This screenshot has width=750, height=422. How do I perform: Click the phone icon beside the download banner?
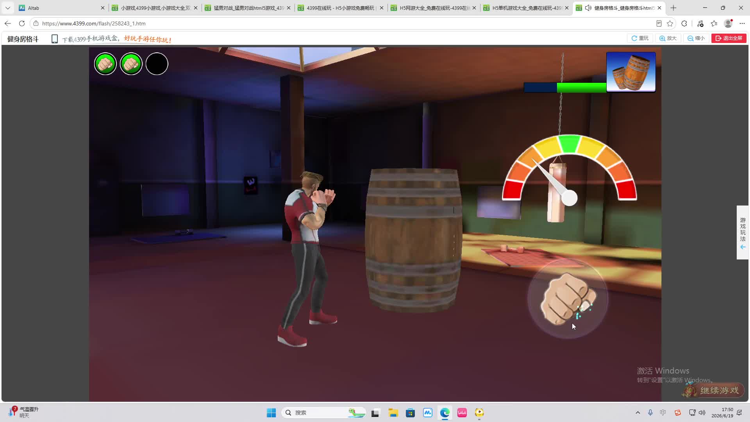pyautogui.click(x=55, y=39)
